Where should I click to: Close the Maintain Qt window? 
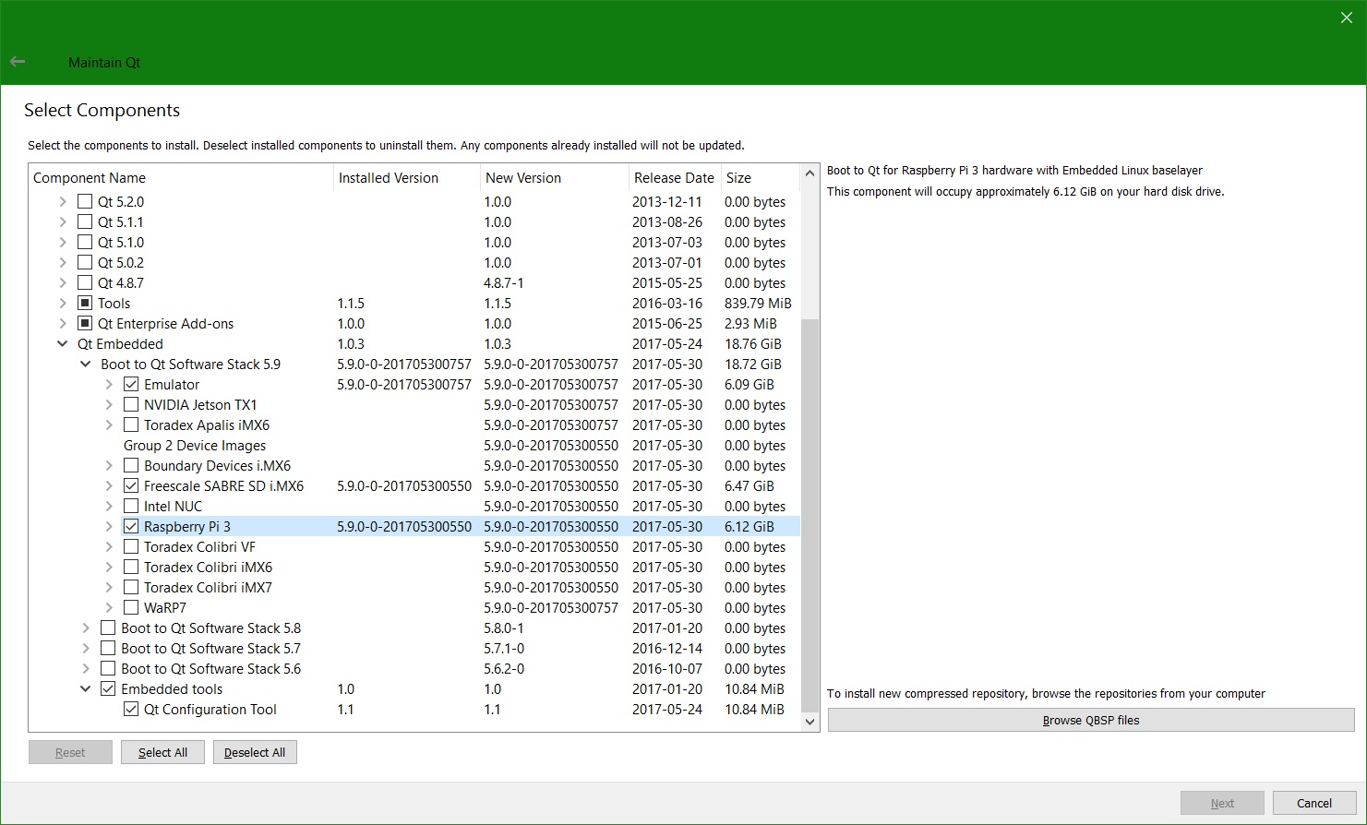[1346, 18]
